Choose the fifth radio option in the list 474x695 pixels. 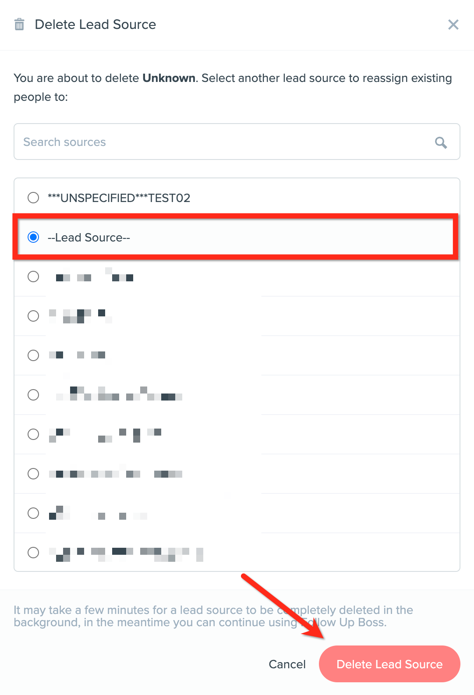click(x=33, y=355)
